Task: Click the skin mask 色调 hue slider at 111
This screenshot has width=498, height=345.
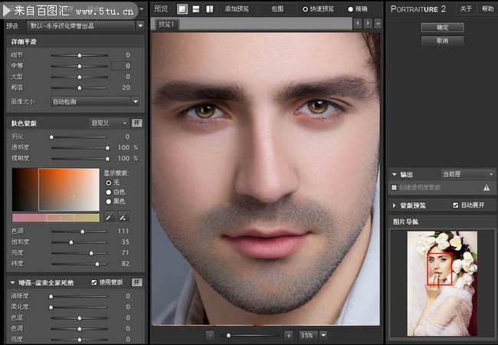Action: 80,232
